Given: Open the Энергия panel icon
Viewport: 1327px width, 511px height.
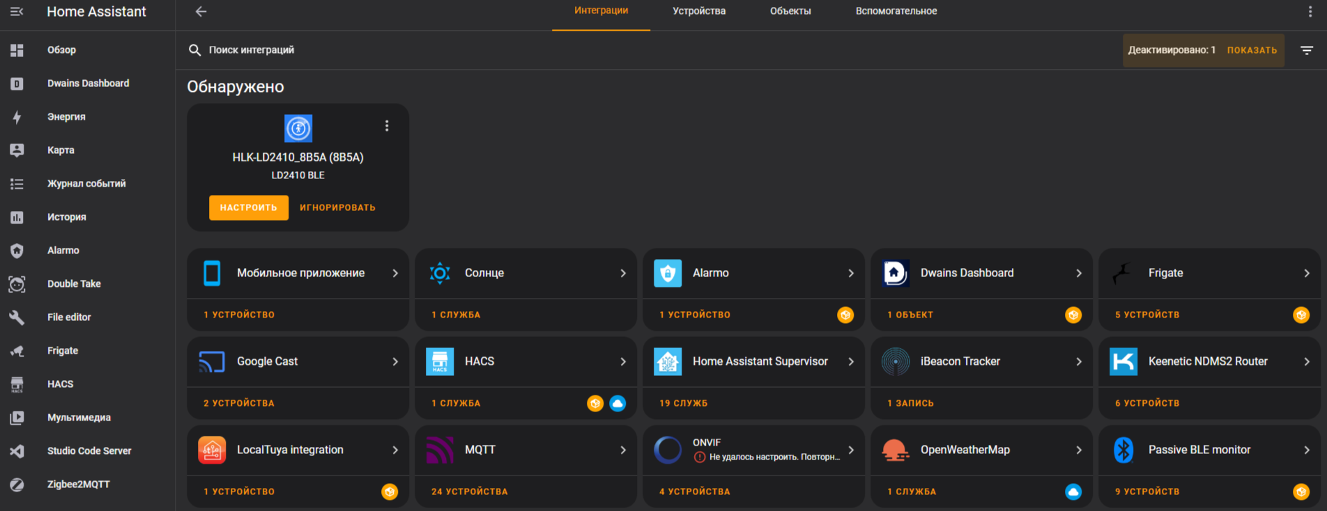Looking at the screenshot, I should [x=17, y=117].
